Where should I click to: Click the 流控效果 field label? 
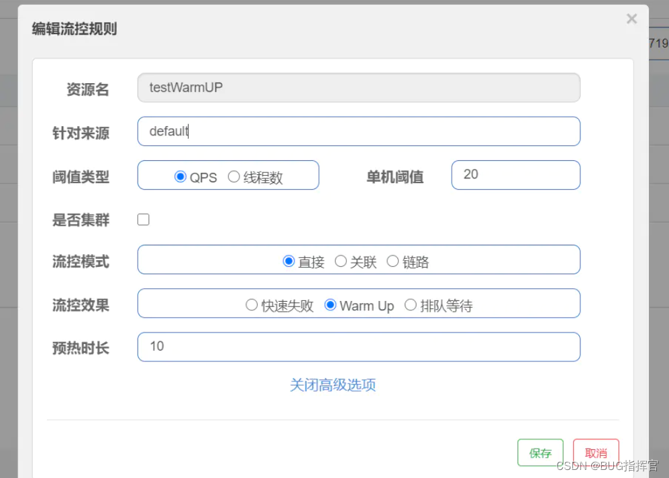[81, 305]
